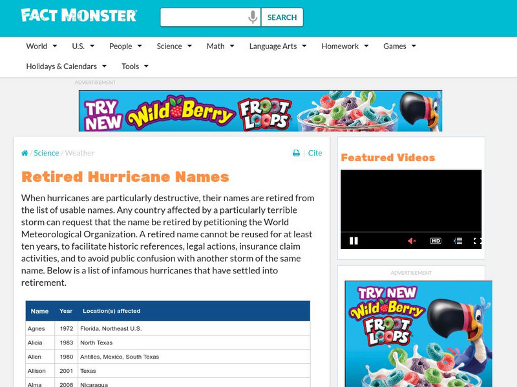Viewport: 517px width, 387px height.
Task: Switch the video to fullscreen
Action: click(478, 241)
